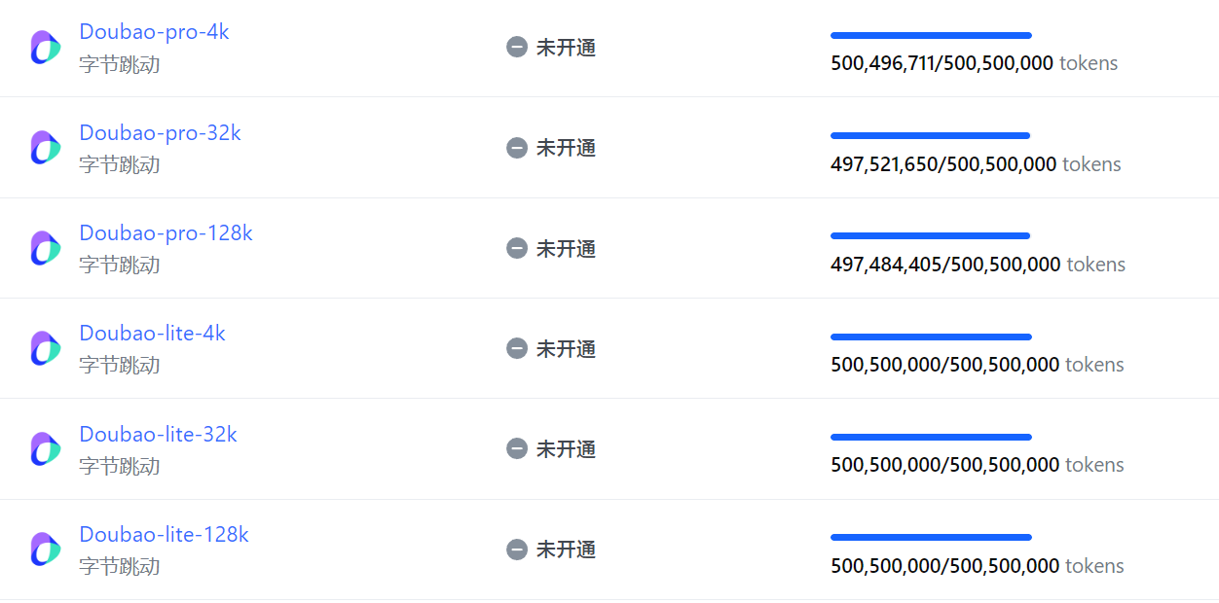
Task: Click the Doubao-lite-4k model logo icon
Action: point(45,348)
